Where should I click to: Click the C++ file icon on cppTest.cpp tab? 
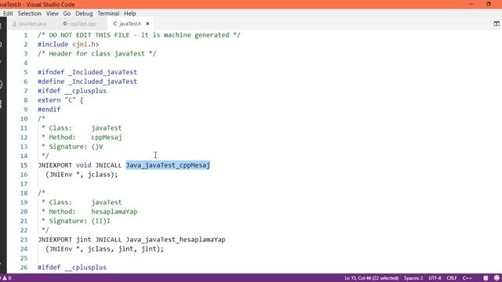click(65, 24)
